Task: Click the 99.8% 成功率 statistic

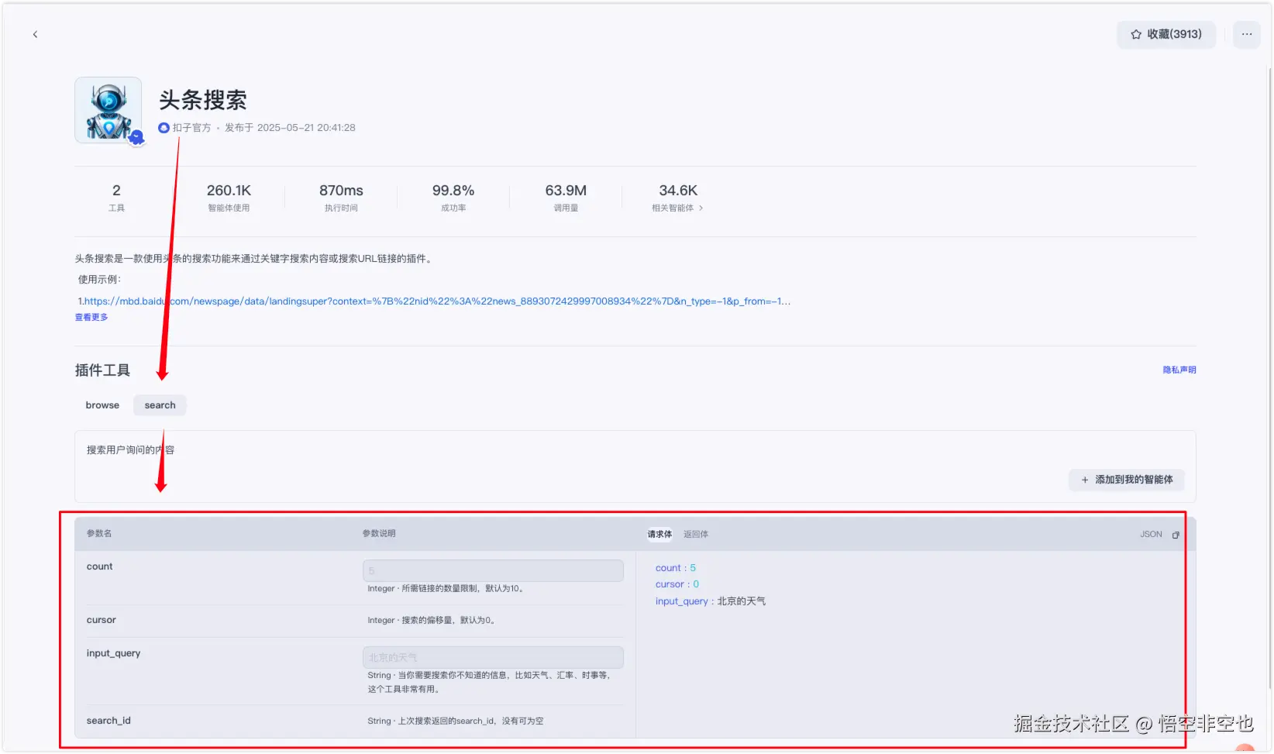Action: point(453,198)
